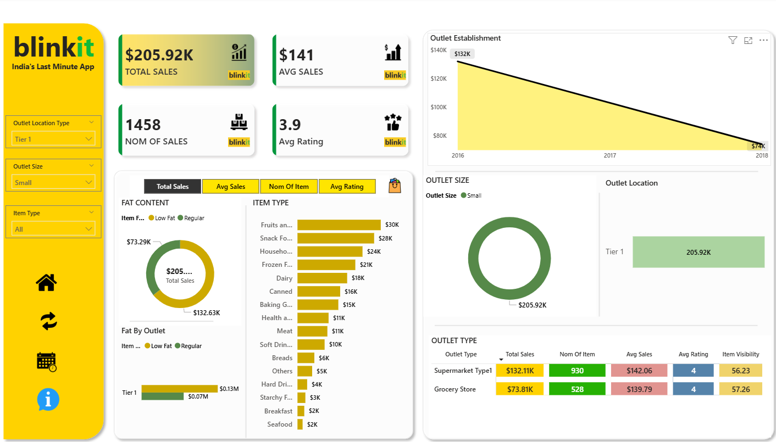
Task: Click the Low Fat Tier 1 bar $0.13M
Action: coord(180,389)
